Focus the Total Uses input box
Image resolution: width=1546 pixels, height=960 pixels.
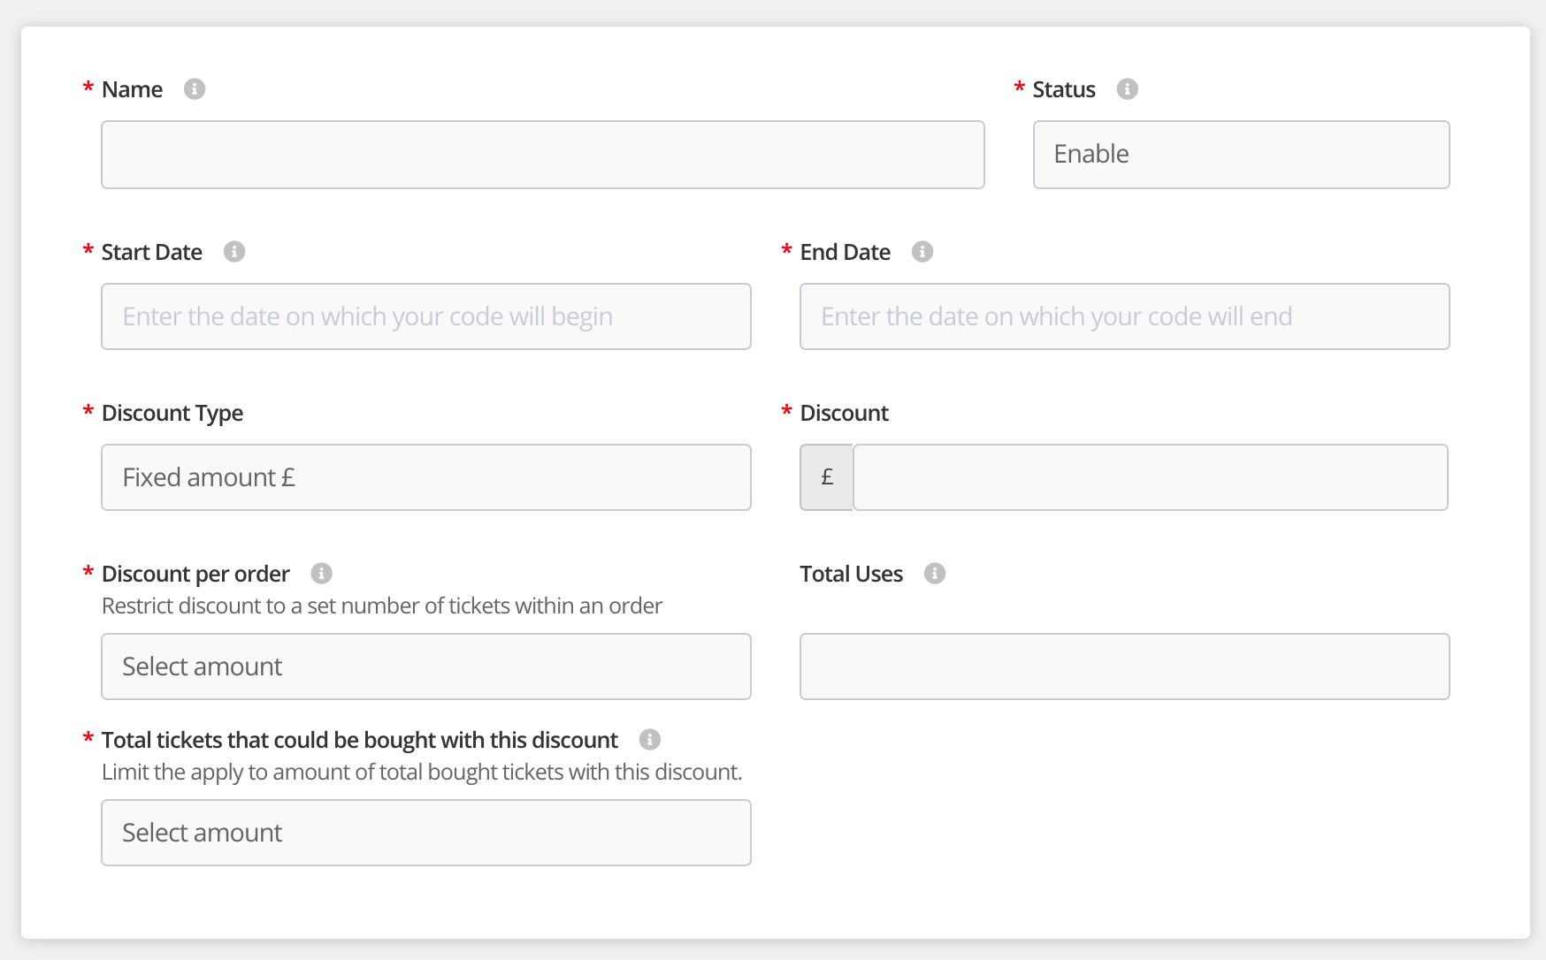(x=1123, y=667)
